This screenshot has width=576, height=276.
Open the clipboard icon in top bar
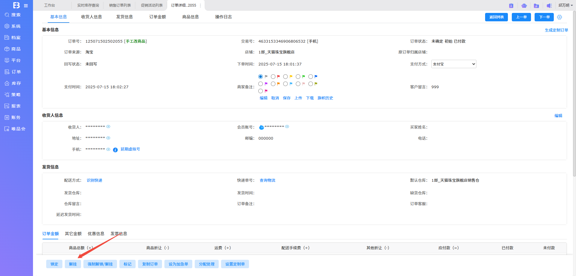511,6
